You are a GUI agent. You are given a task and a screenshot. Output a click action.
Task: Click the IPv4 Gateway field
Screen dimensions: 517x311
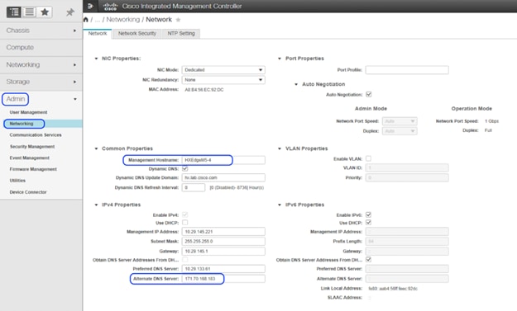tap(223, 251)
